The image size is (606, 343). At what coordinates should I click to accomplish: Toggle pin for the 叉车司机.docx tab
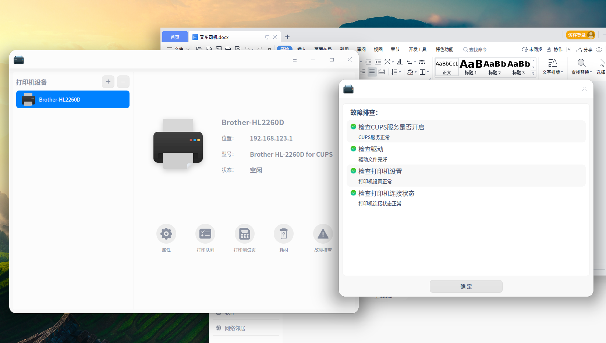pos(267,37)
